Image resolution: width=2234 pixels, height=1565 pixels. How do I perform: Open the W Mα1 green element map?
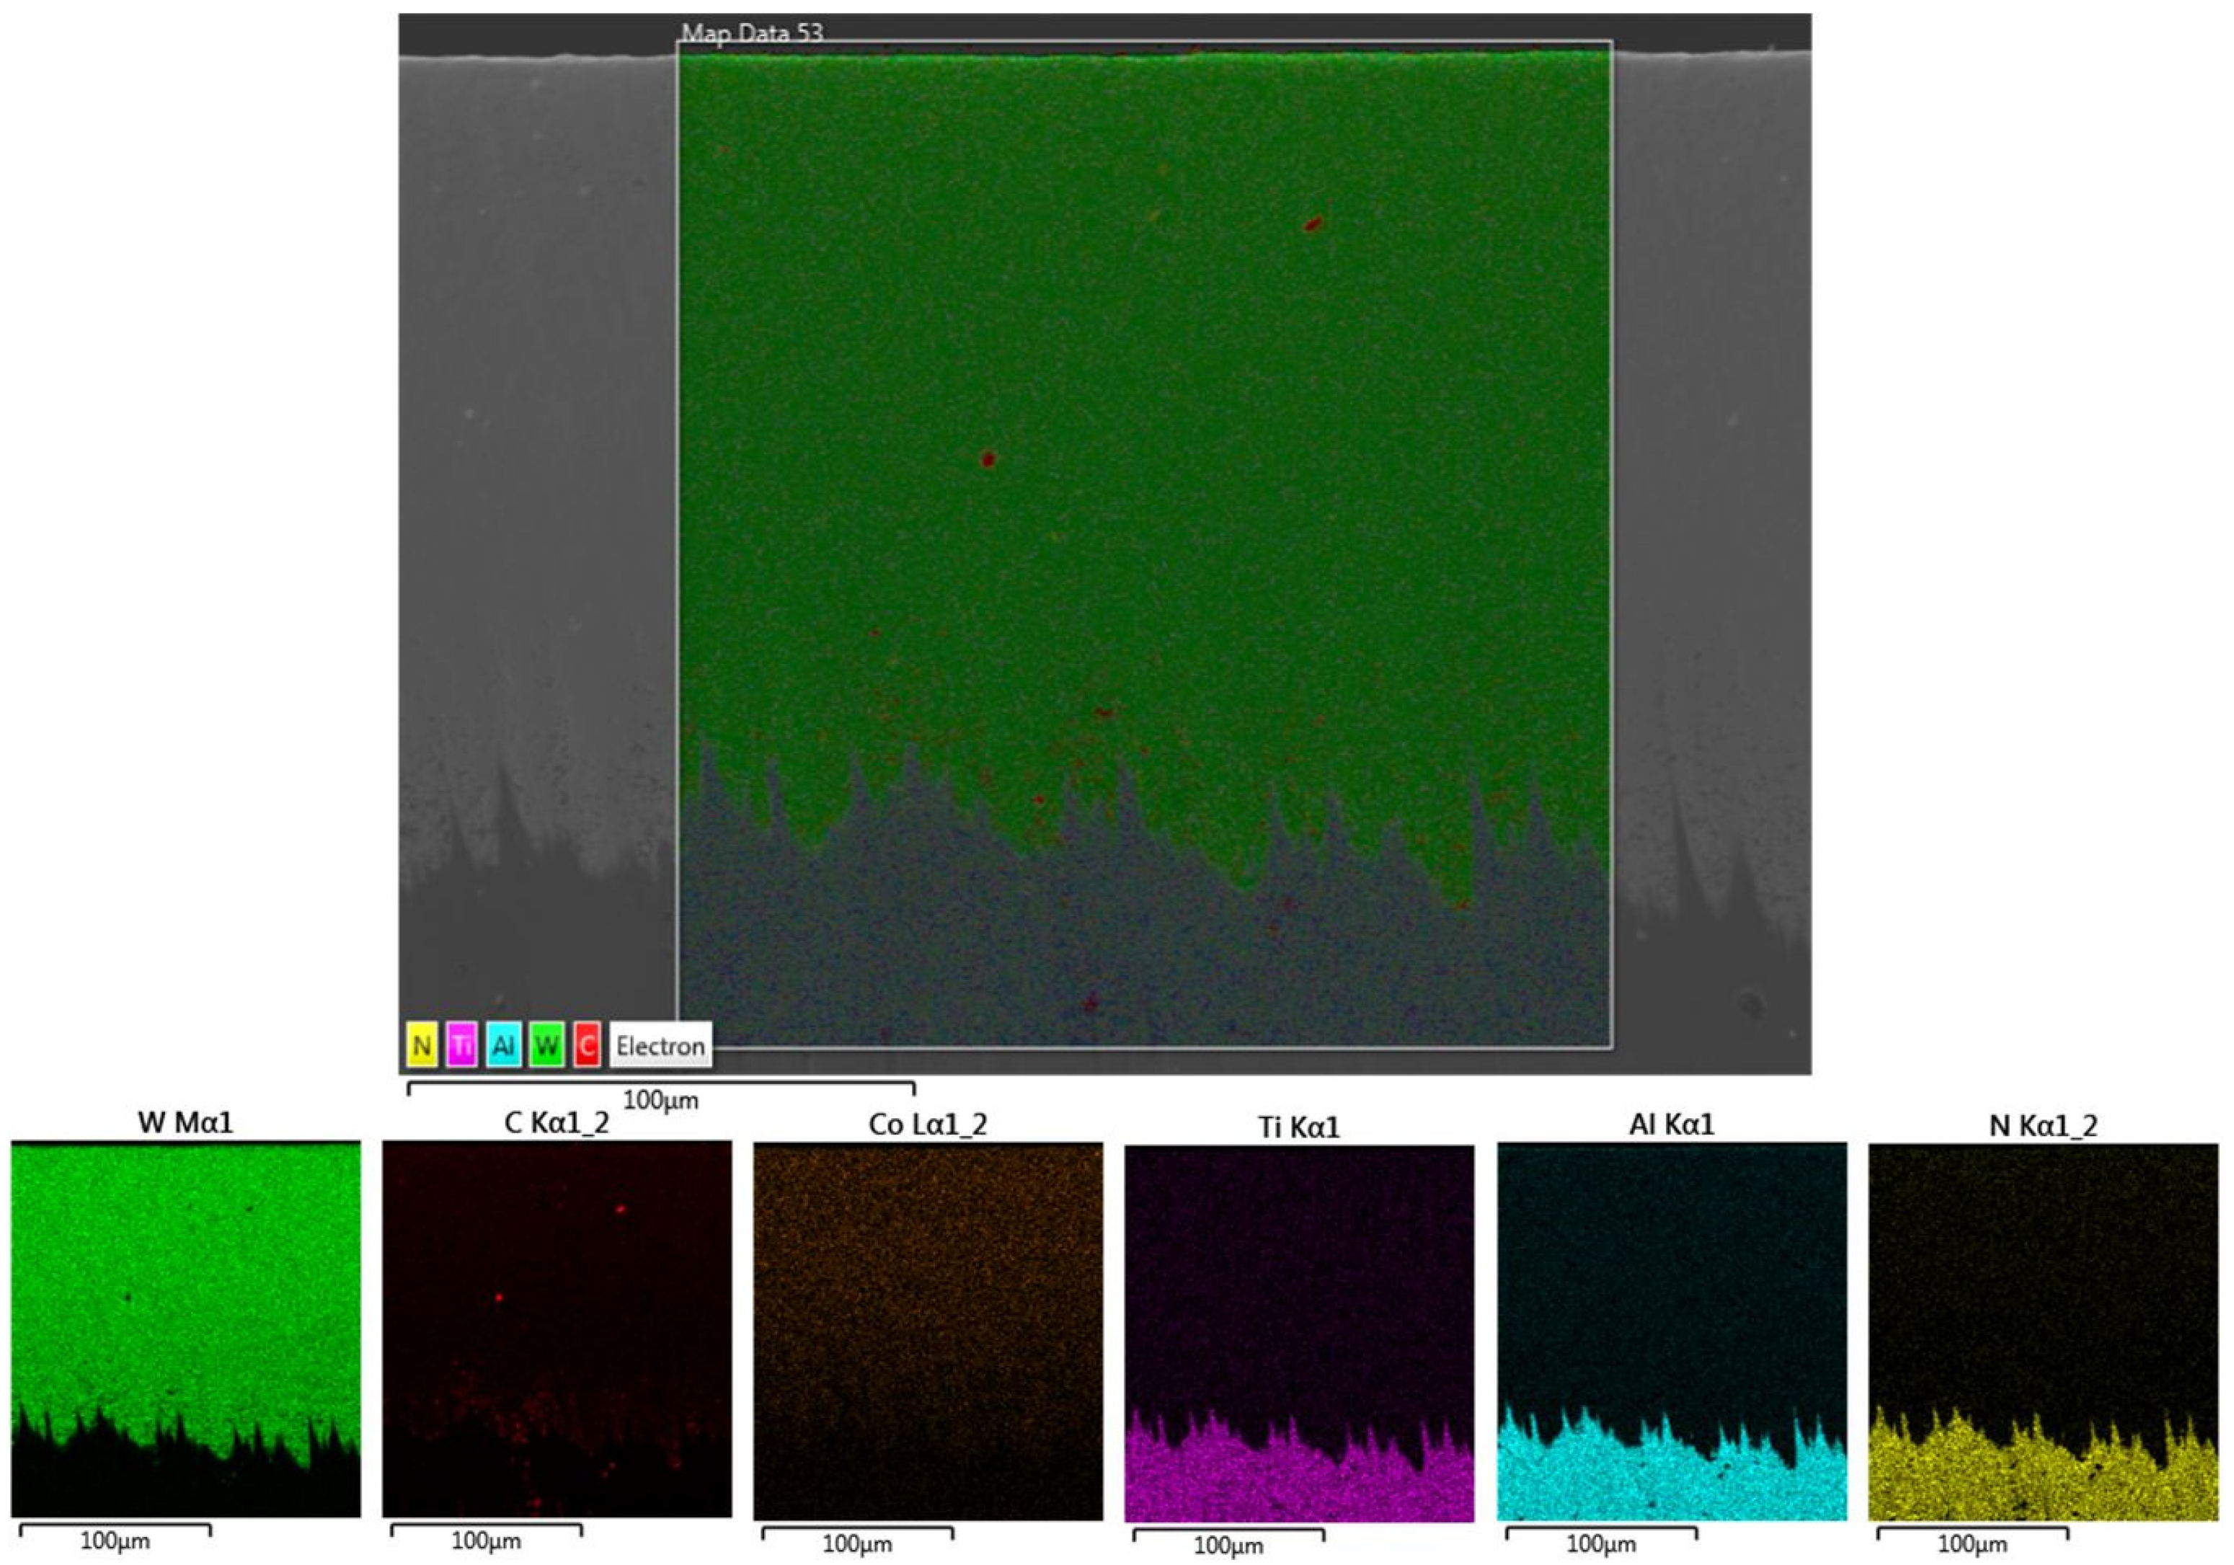point(186,1329)
